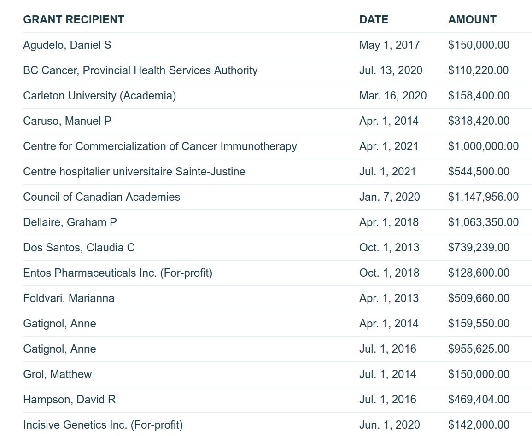This screenshot has height=436, width=532.
Task: Select Dellaire, Graham P recipient
Action: tap(70, 222)
